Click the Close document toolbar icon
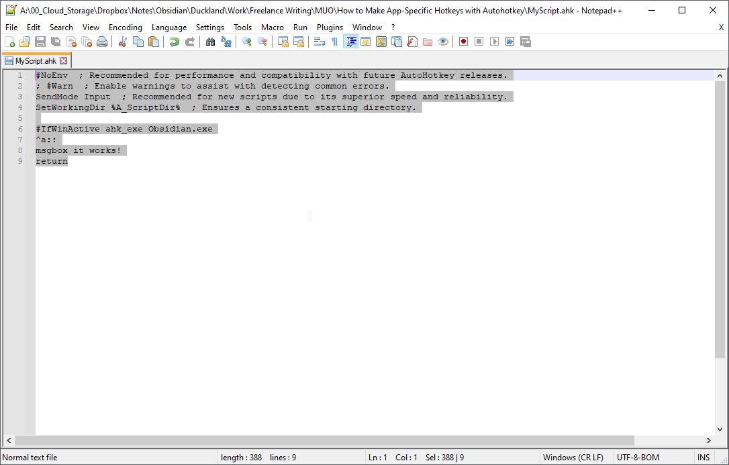 tap(71, 42)
